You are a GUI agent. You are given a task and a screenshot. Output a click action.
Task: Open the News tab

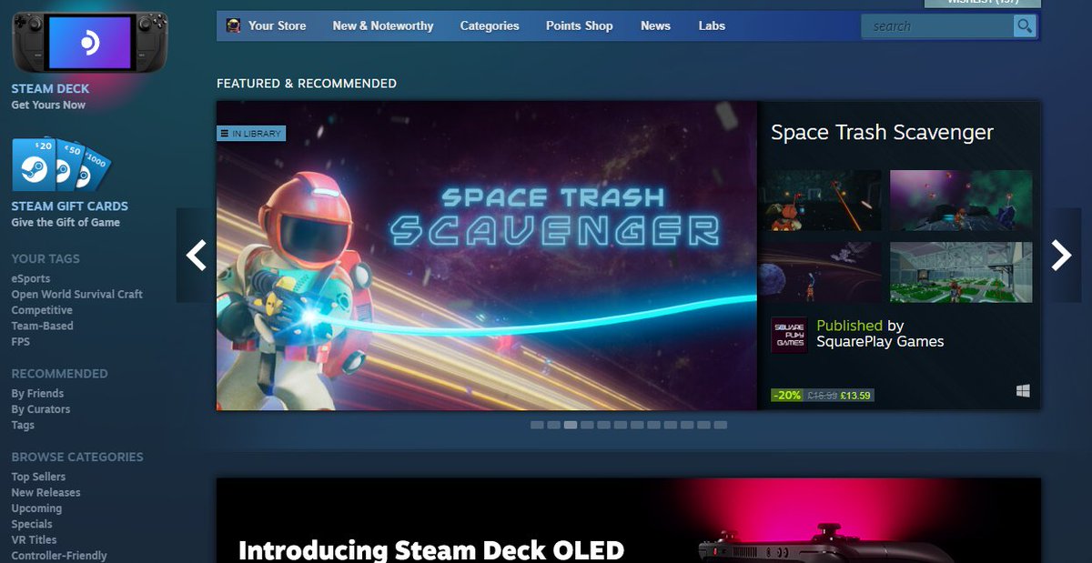(x=655, y=25)
